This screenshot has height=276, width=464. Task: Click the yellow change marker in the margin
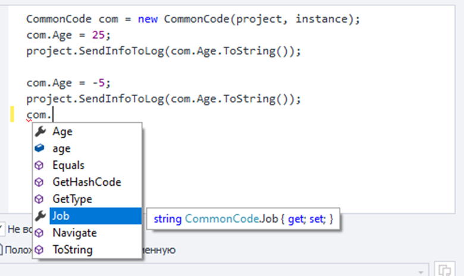click(12, 114)
